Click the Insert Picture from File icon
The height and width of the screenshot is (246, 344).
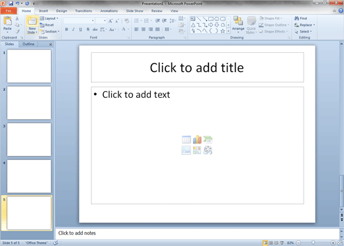(x=187, y=150)
